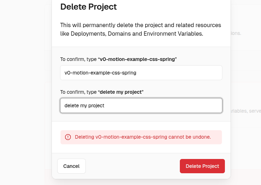Click the bold "delete my project" label text
This screenshot has height=185, width=261.
121,92
